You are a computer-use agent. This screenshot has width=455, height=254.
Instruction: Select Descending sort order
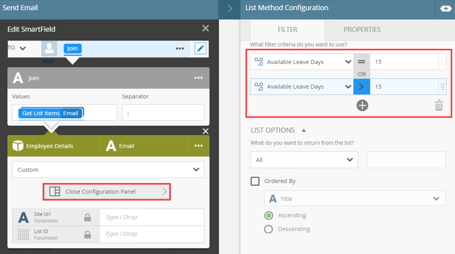(269, 229)
